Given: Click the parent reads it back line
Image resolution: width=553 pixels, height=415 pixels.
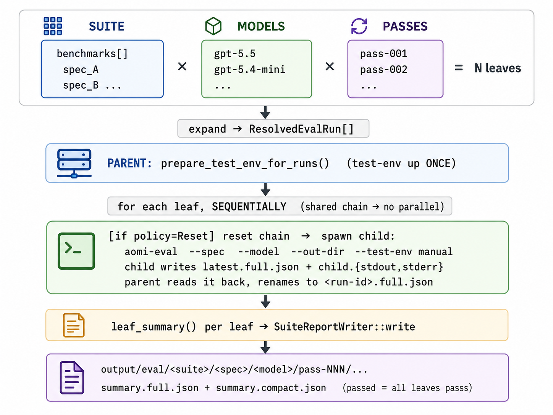Looking at the screenshot, I should pos(279,282).
